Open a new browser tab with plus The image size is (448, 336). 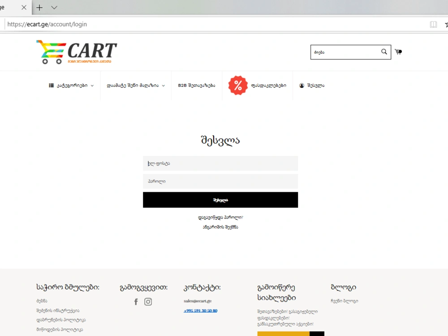coord(39,8)
